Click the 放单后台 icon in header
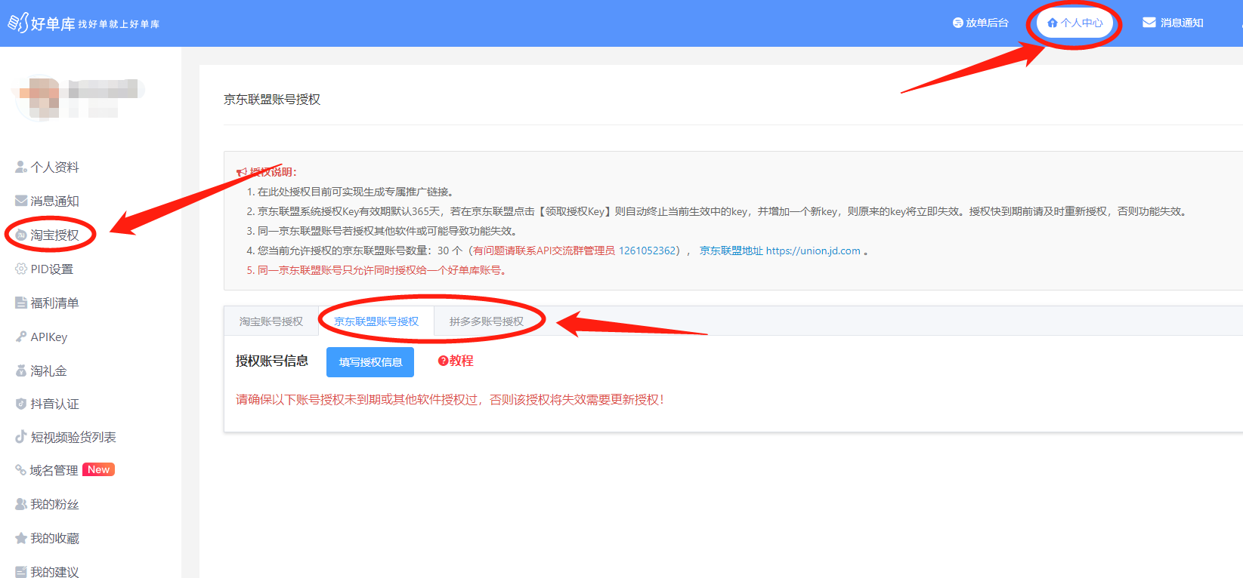1243x578 pixels. click(957, 23)
